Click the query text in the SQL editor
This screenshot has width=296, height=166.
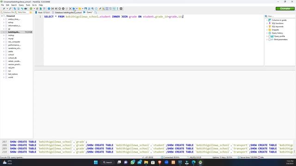(114, 17)
